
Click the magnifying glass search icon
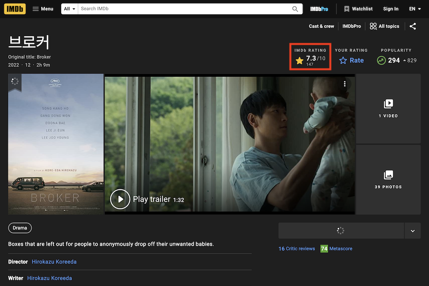pos(295,9)
